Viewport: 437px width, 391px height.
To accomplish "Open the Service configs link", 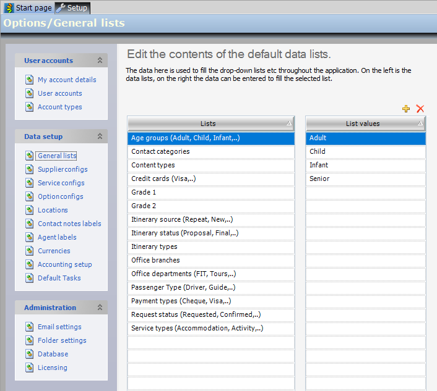I will (x=61, y=183).
